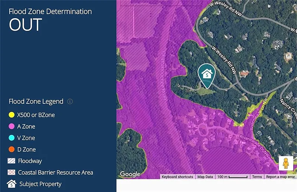Click the OUT flood zone determination text
This screenshot has width=297, height=192.
pos(25,24)
